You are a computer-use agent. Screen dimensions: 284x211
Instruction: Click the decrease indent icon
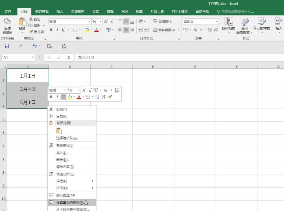pyautogui.click(x=140, y=30)
